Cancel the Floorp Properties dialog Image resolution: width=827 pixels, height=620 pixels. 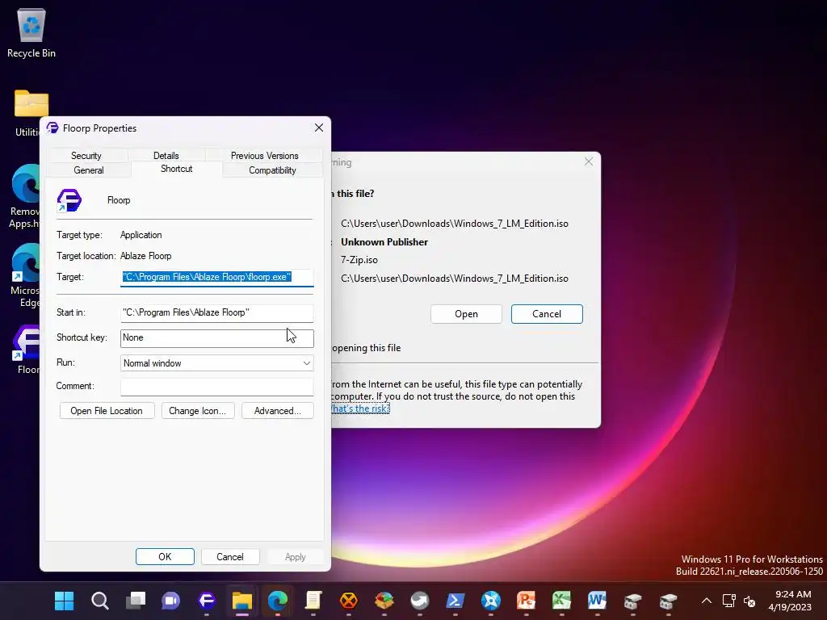[230, 557]
